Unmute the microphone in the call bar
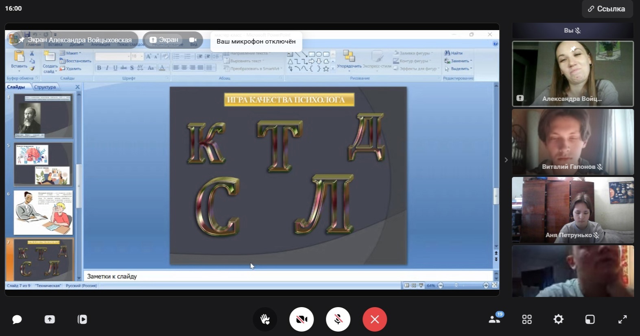The height and width of the screenshot is (336, 640). 338,319
